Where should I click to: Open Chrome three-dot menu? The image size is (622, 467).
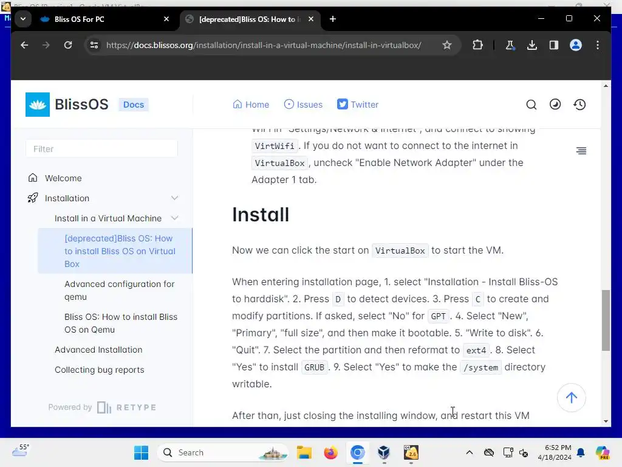598,45
